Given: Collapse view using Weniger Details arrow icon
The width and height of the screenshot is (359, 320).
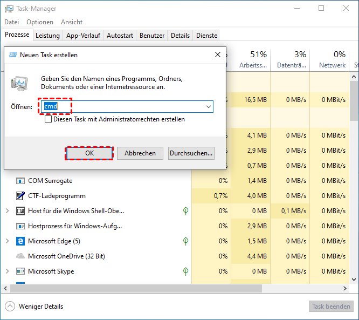Looking at the screenshot, I should tap(10, 307).
